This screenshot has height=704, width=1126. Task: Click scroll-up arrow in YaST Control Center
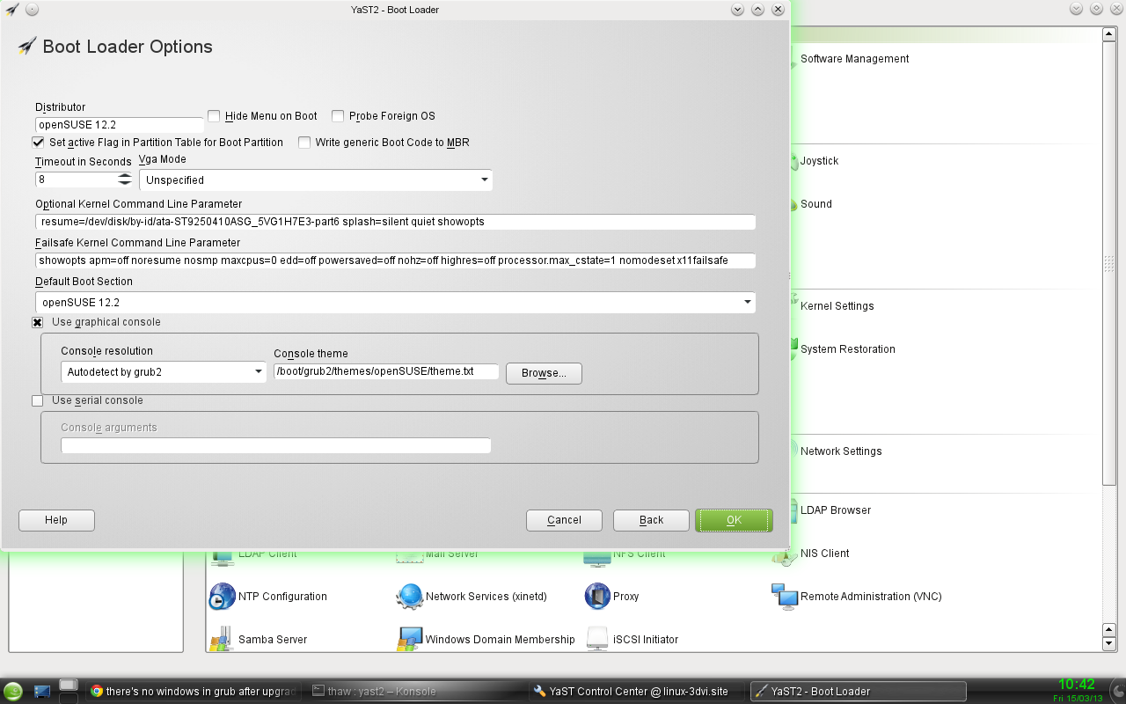pos(1109,34)
